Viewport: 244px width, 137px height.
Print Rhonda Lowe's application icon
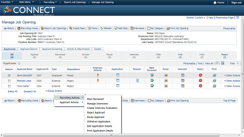[x=214, y=81]
